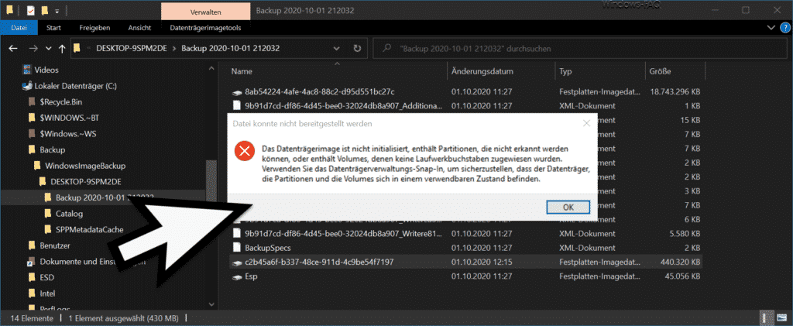
Task: Click the 440.320 KB size cell
Action: [680, 262]
